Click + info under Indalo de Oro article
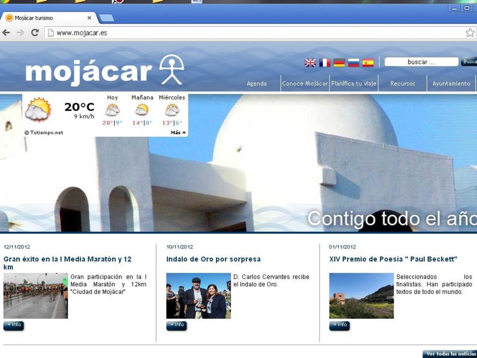477x358 pixels. tap(177, 325)
